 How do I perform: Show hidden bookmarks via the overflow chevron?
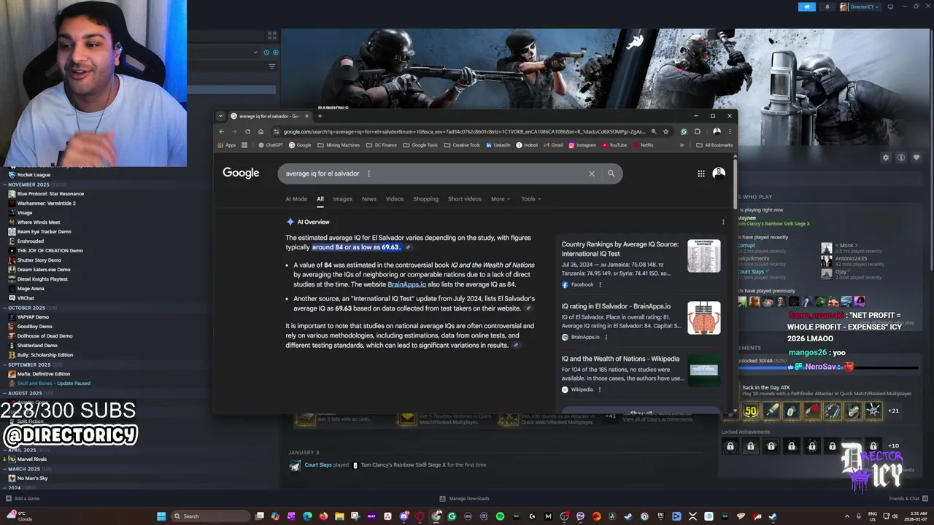point(682,145)
